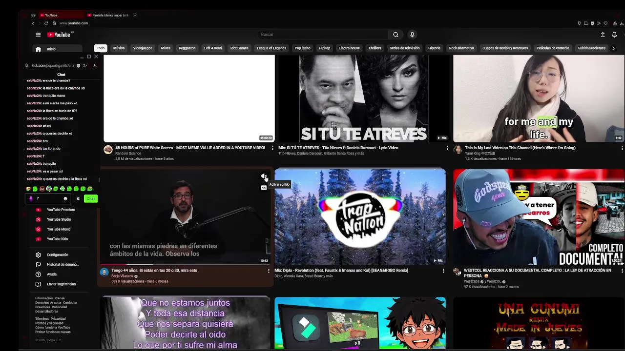Select the Hiphop category chip
Screen dimensions: 625x351
coord(325,48)
